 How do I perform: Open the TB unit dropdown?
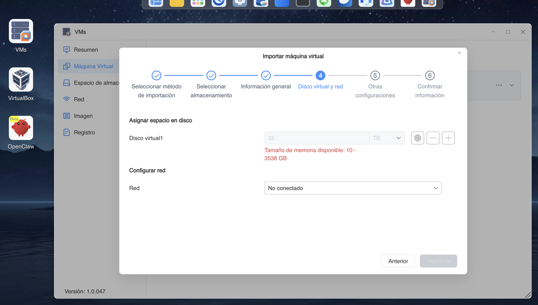coord(387,138)
